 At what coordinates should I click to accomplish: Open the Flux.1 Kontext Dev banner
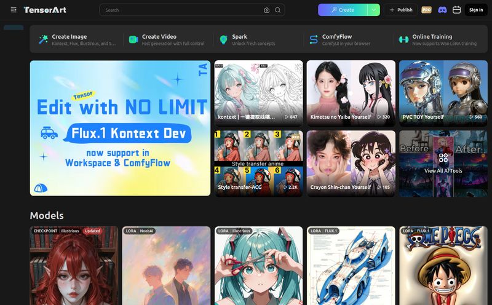click(120, 128)
